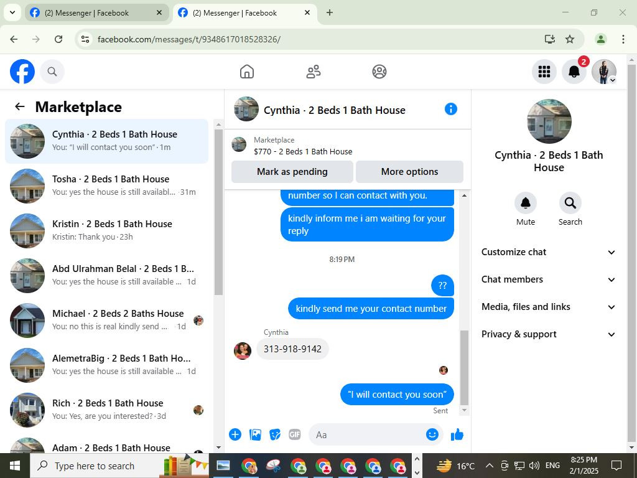
Task: Open the Chrome three-dot menu
Action: point(623,39)
